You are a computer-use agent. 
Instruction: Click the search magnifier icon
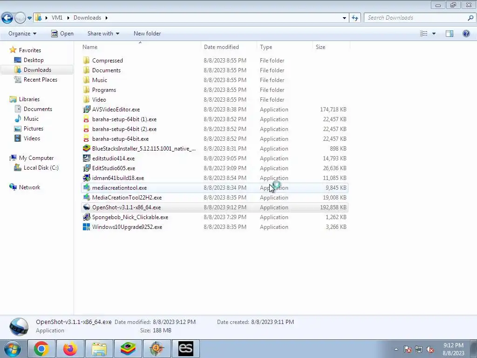pyautogui.click(x=470, y=18)
